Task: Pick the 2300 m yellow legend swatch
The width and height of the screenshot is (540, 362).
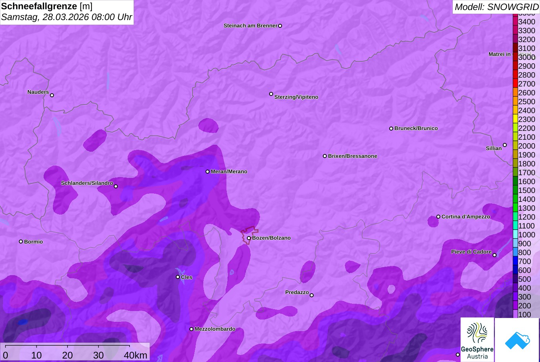Action: tap(515, 119)
